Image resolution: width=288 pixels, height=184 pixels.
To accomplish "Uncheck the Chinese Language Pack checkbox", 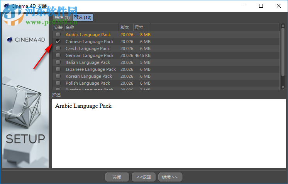I will point(58,41).
